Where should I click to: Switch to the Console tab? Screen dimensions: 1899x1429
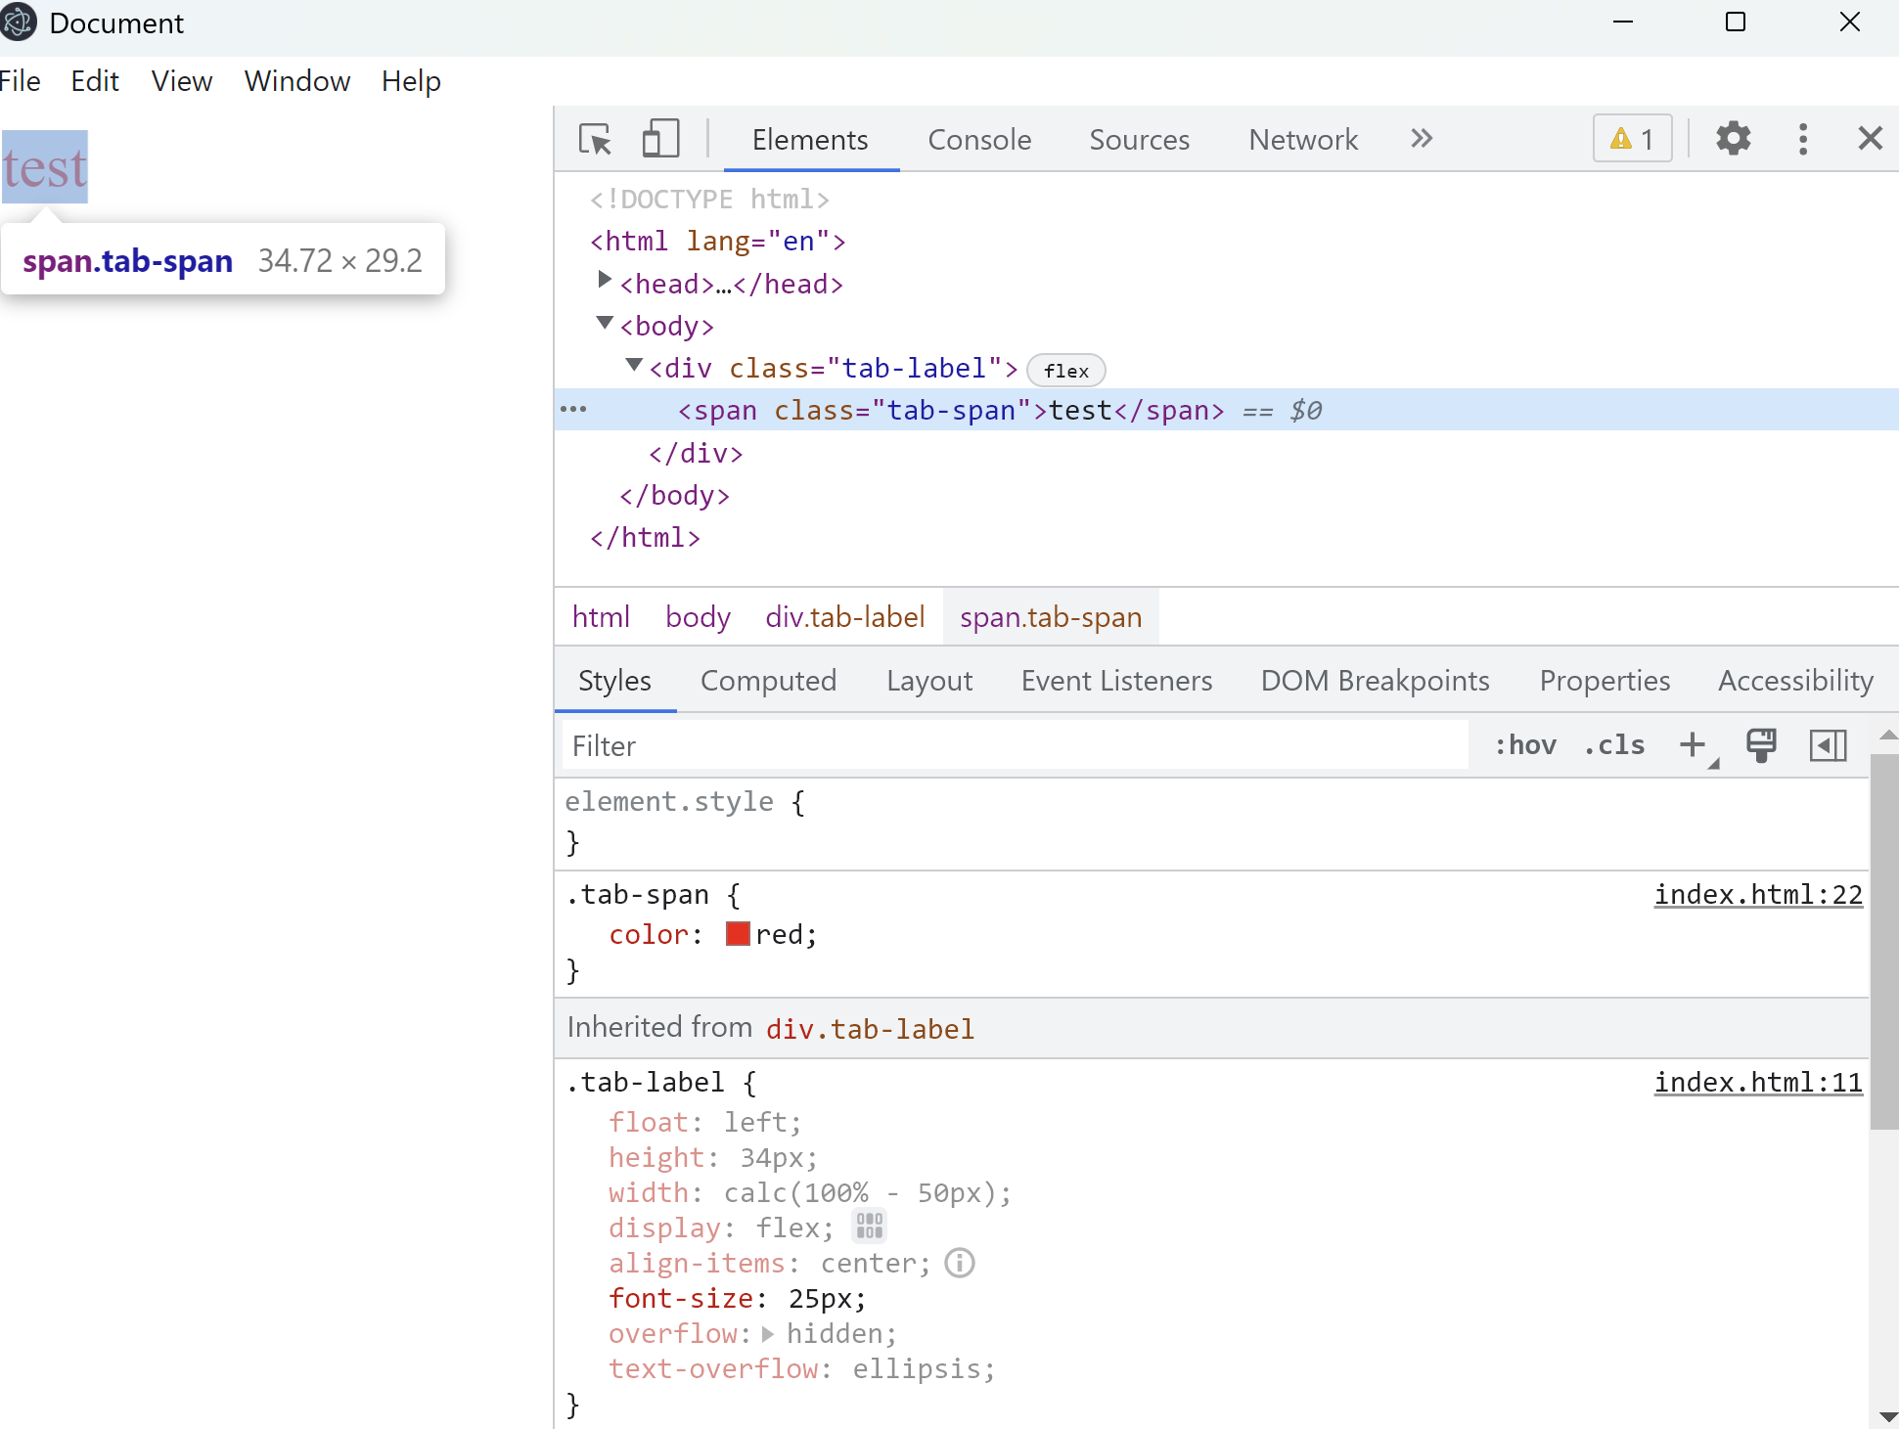coord(978,140)
